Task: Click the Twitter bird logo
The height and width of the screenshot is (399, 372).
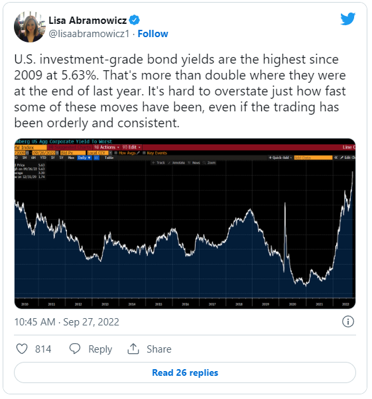Action: (x=348, y=19)
